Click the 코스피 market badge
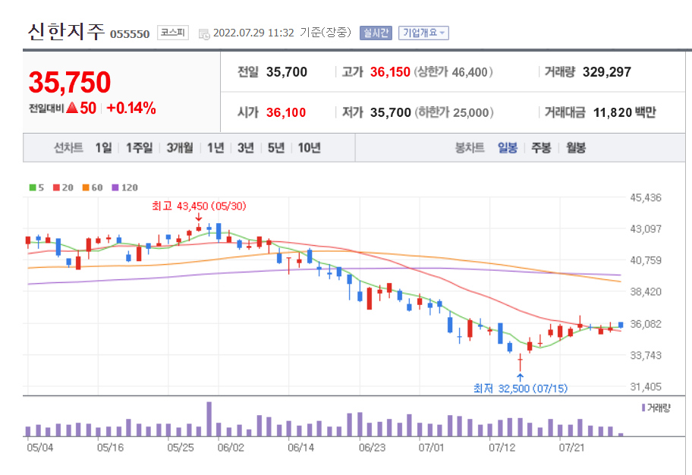The image size is (692, 475). pyautogui.click(x=172, y=33)
